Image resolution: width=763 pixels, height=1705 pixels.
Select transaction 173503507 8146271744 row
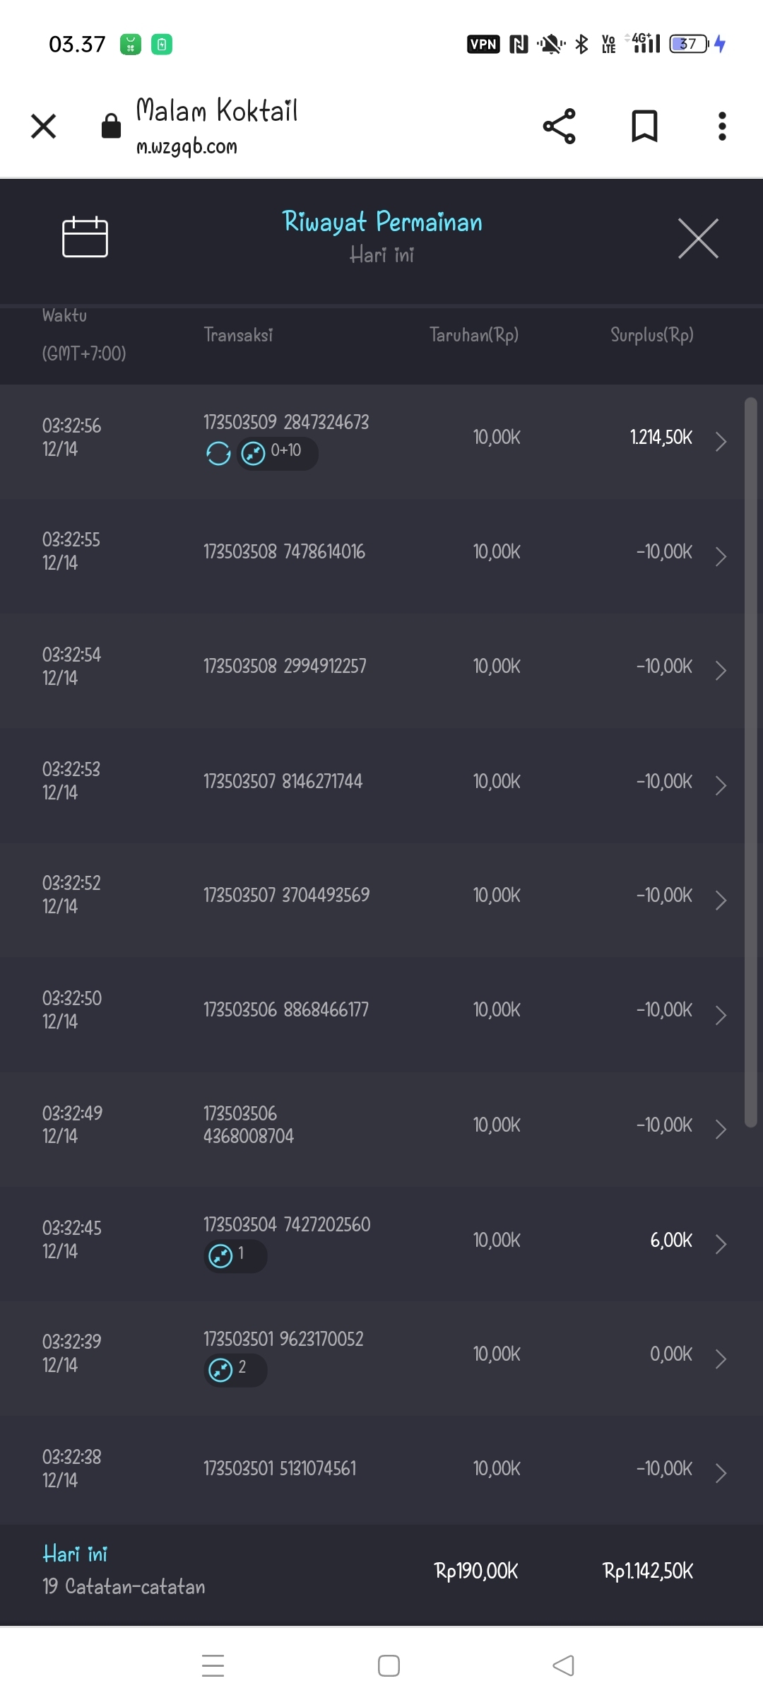click(x=283, y=781)
